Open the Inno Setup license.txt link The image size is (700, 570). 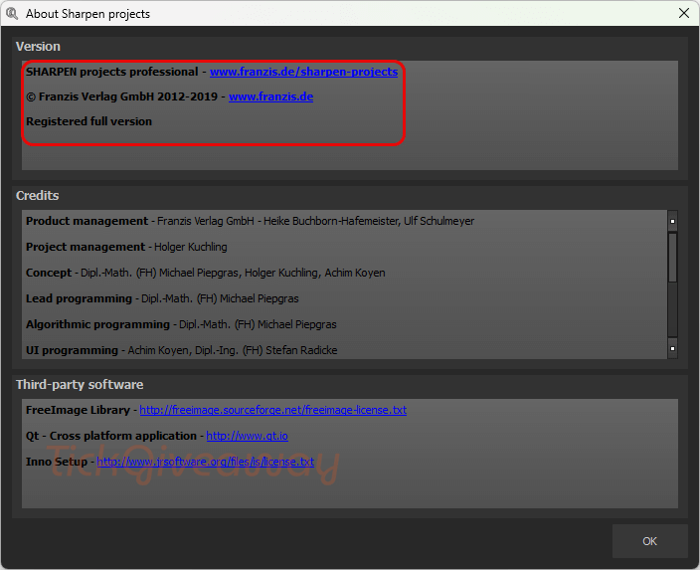point(206,462)
